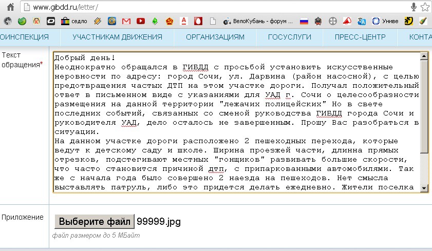Open the Mail.ru @ bookmark
Screen dimensions: 432x251
(112, 22)
